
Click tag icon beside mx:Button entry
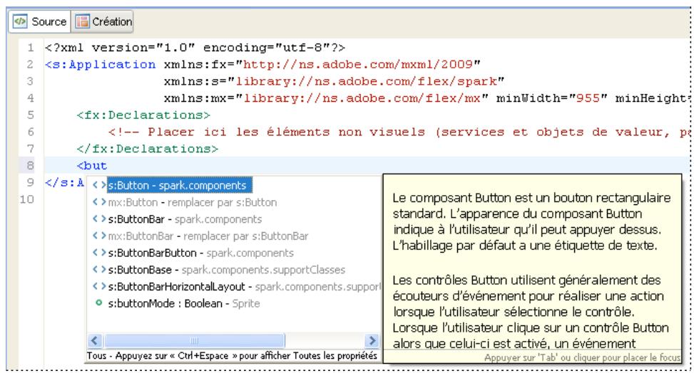point(99,202)
